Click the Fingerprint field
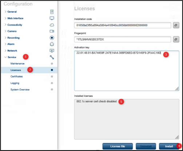The width and height of the screenshot is (183, 151). point(123,39)
